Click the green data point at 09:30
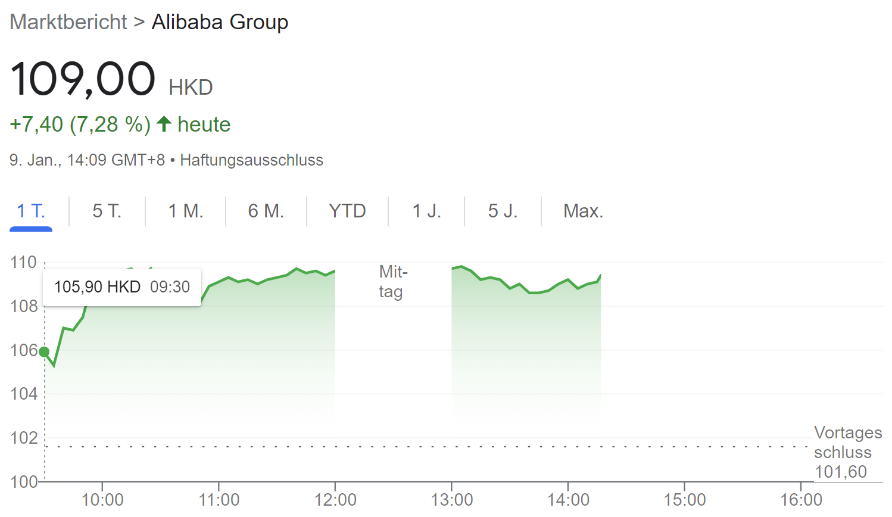This screenshot has width=892, height=517. (x=44, y=352)
